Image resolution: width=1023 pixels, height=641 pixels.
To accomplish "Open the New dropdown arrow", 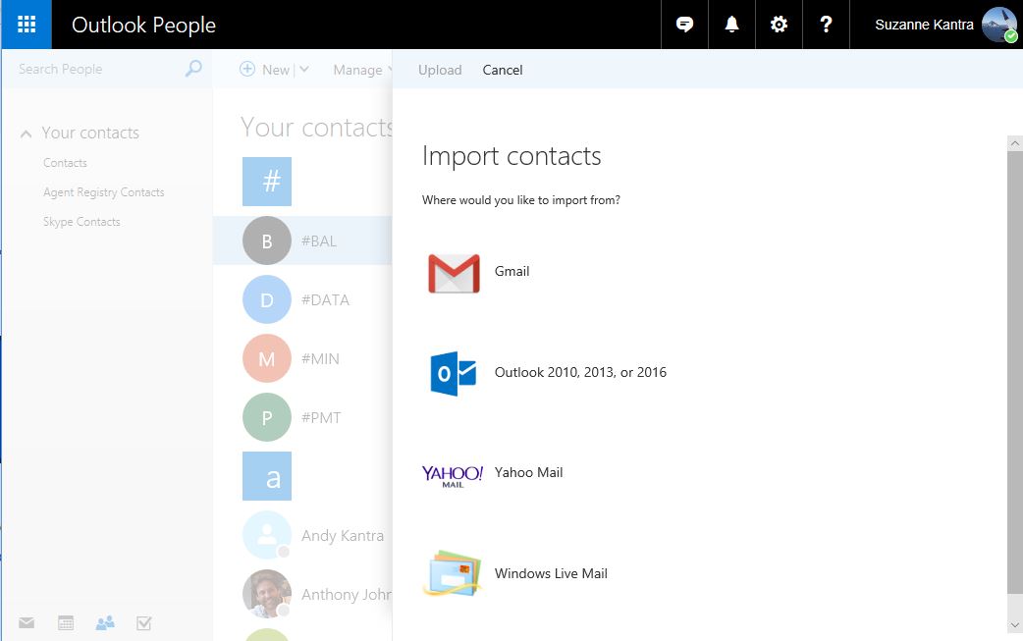I will (304, 69).
